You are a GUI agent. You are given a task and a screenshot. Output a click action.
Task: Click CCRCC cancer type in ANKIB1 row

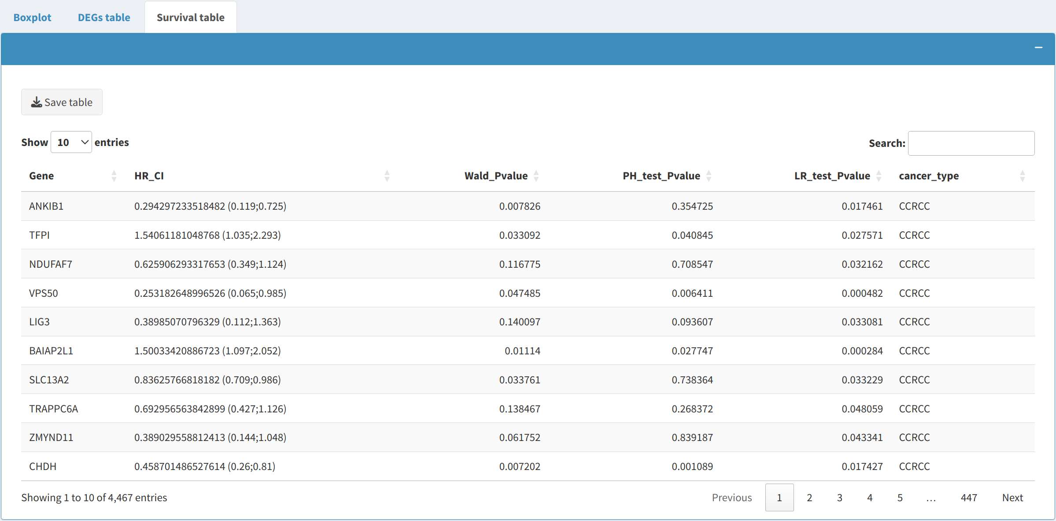pos(914,206)
